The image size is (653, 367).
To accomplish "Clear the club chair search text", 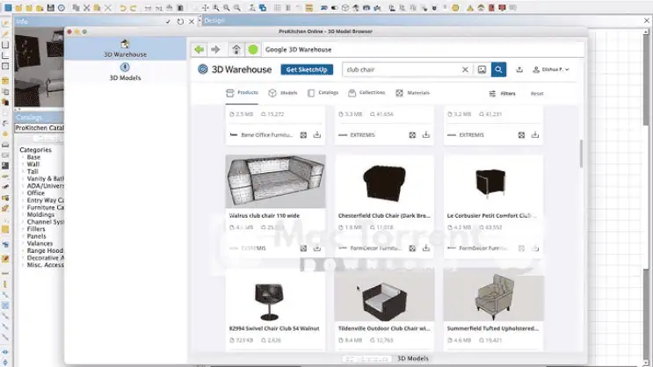I will [x=465, y=69].
